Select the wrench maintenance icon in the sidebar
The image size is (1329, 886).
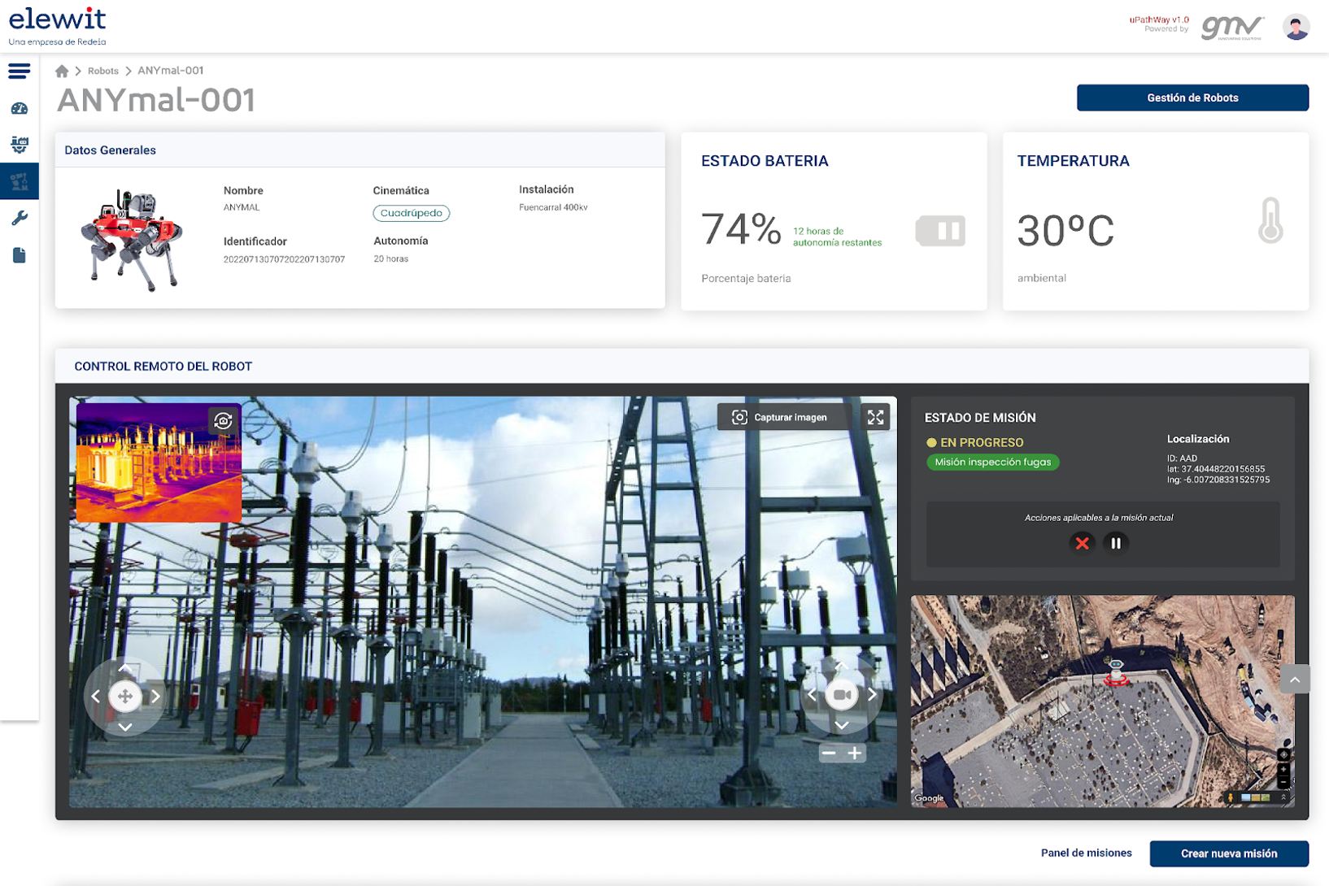(19, 218)
